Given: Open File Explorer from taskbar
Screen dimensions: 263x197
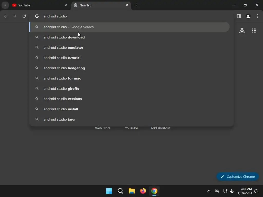Looking at the screenshot, I should coord(132,191).
